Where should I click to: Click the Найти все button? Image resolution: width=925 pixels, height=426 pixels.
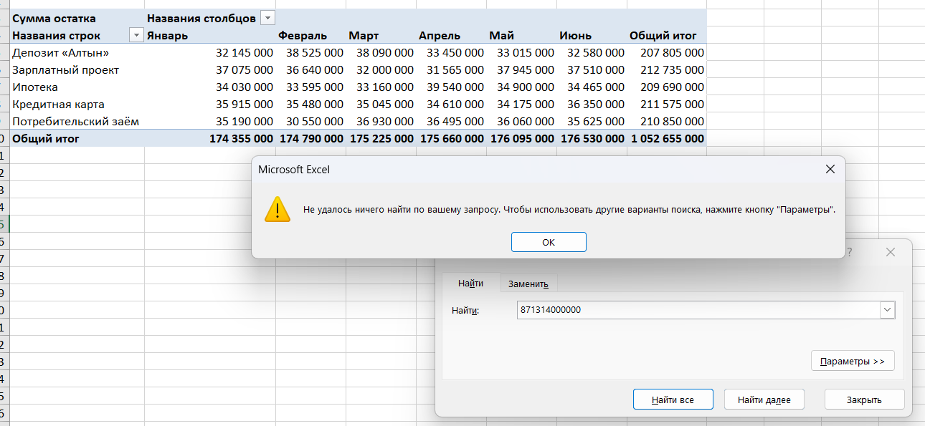point(673,400)
